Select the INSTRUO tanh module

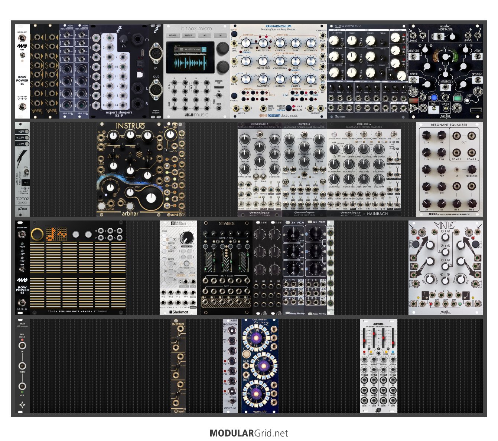coord(178,366)
